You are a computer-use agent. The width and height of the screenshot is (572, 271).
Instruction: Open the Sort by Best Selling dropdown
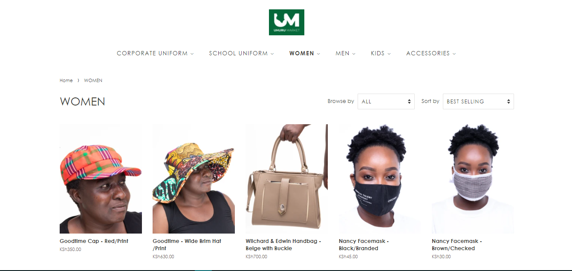[x=478, y=101]
